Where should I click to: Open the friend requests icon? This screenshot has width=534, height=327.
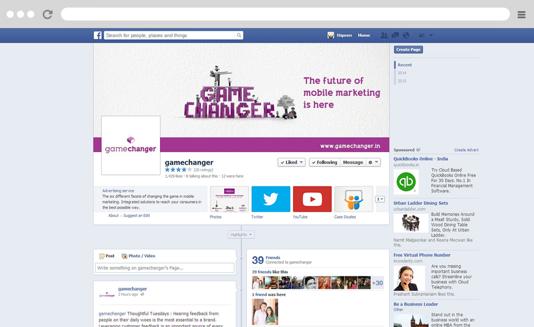tap(384, 35)
